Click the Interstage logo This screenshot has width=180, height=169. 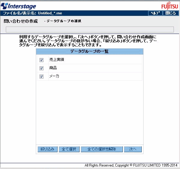coord(18,6)
